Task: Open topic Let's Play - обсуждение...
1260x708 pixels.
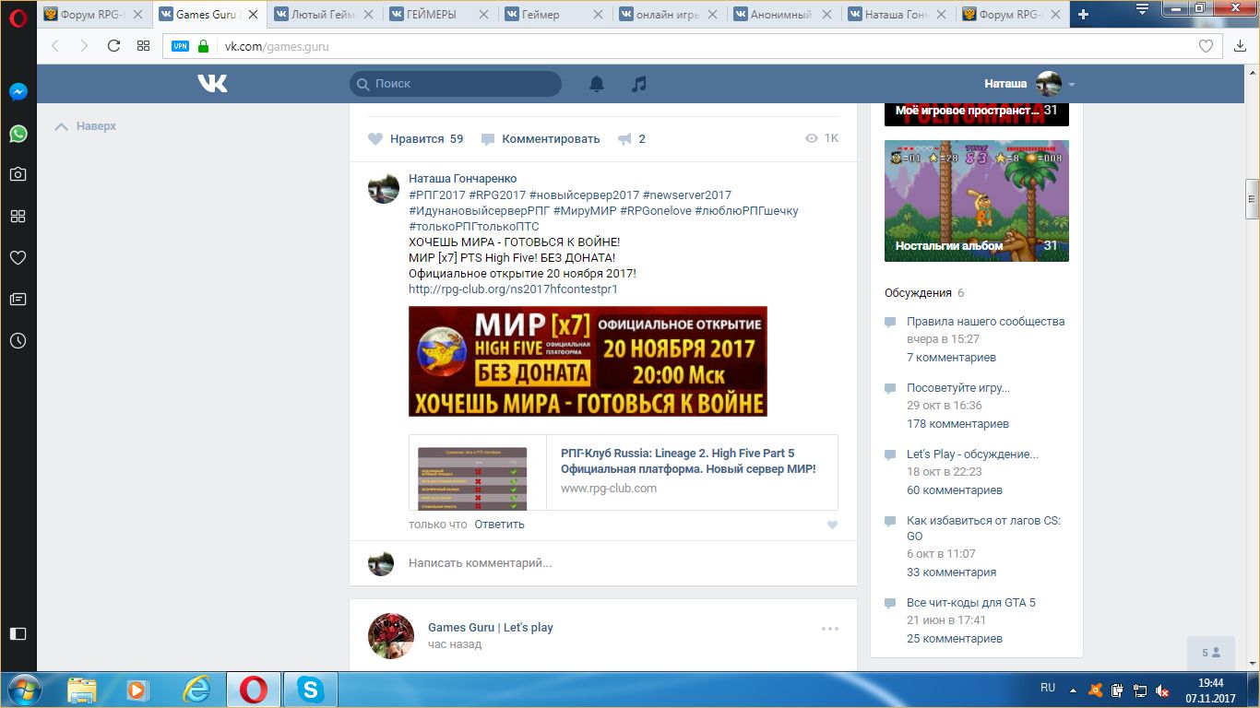Action: pyautogui.click(x=972, y=454)
